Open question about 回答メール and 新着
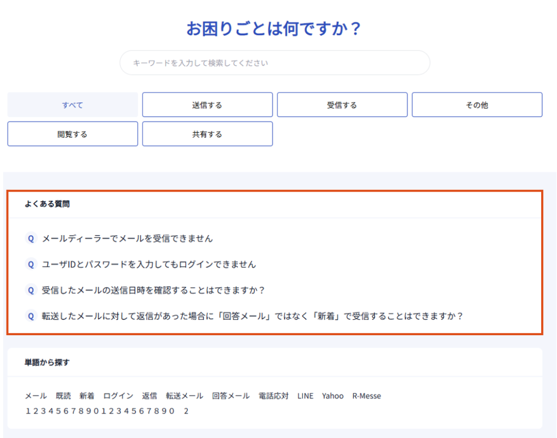The height and width of the screenshot is (438, 557). [x=252, y=316]
